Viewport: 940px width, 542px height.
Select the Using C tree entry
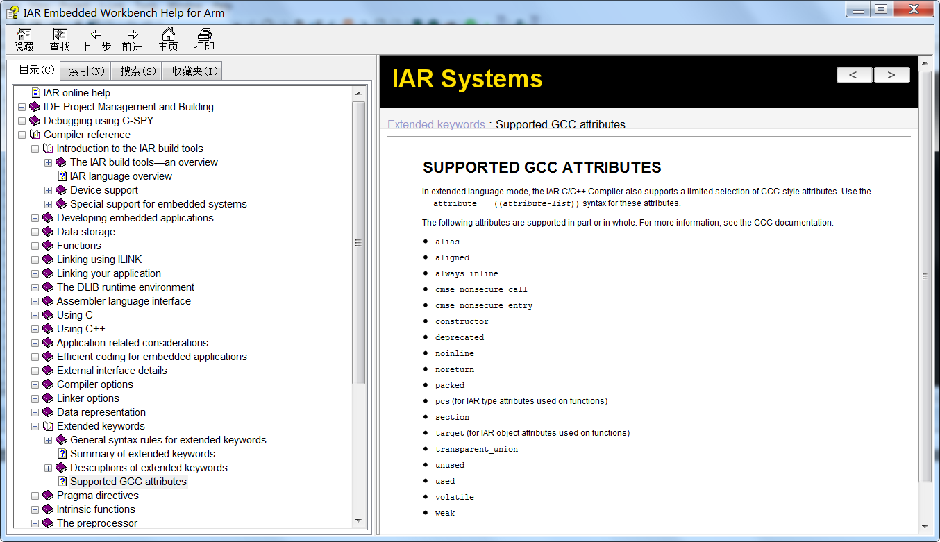75,315
